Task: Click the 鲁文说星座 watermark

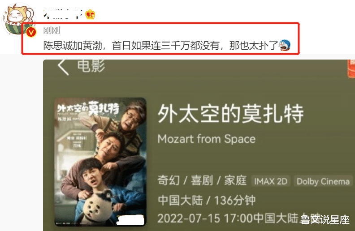Action: (x=325, y=219)
